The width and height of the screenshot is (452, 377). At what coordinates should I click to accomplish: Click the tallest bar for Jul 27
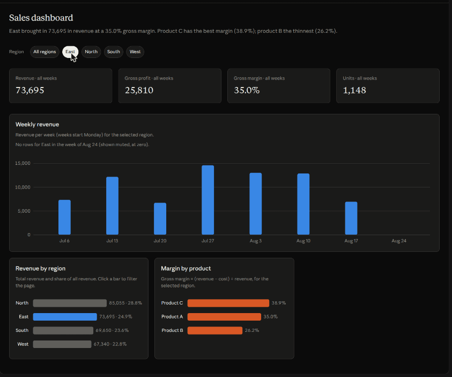208,200
